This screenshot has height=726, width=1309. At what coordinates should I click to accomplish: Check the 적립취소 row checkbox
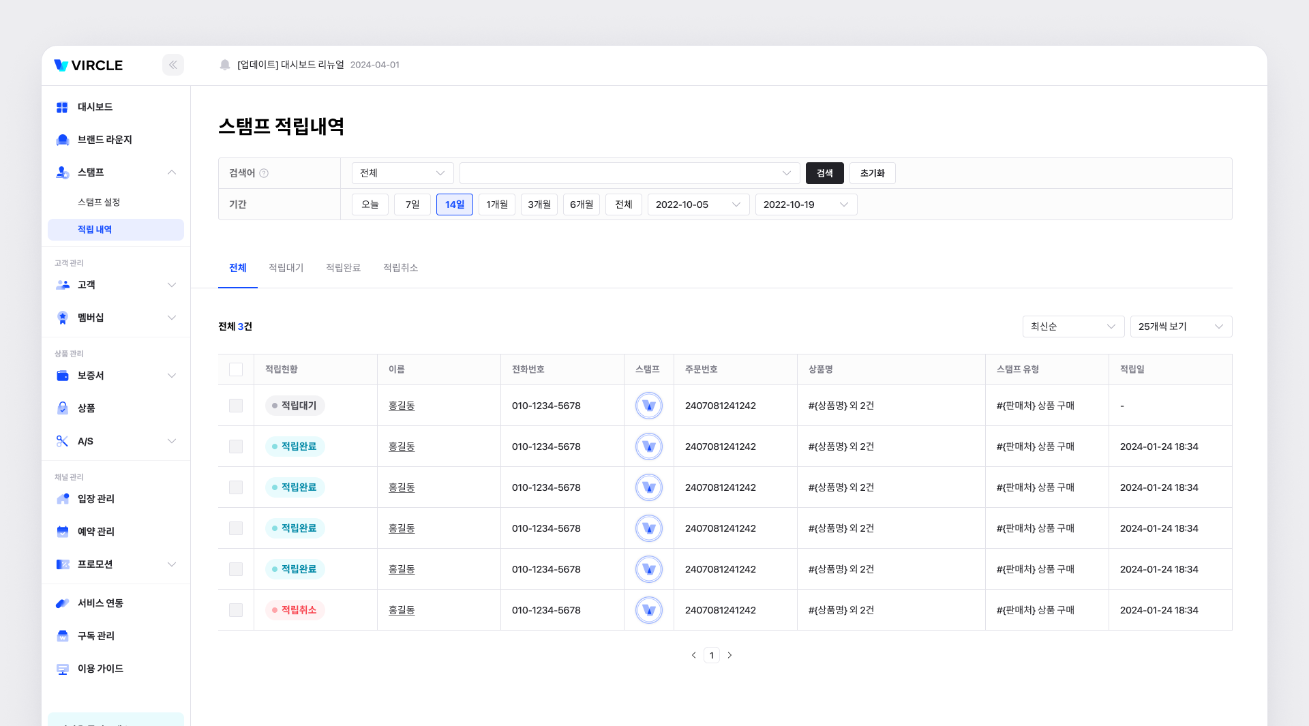point(236,610)
